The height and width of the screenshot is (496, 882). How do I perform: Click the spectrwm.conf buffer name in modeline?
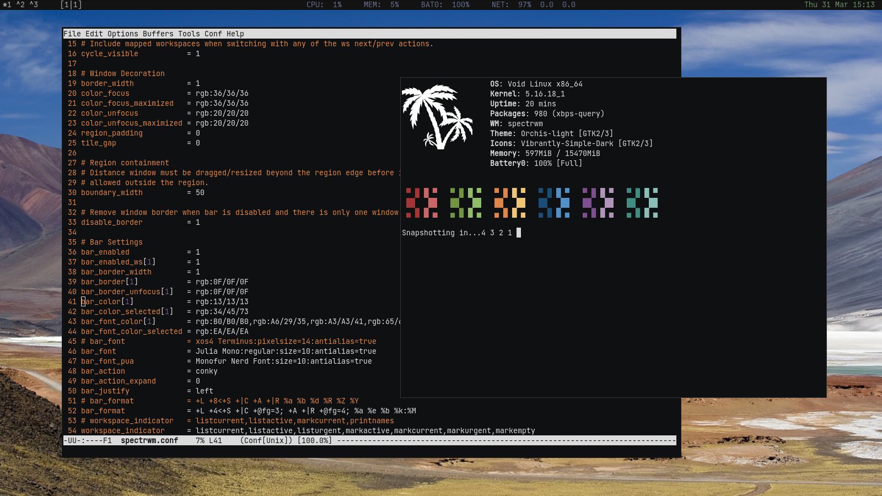[x=149, y=440]
